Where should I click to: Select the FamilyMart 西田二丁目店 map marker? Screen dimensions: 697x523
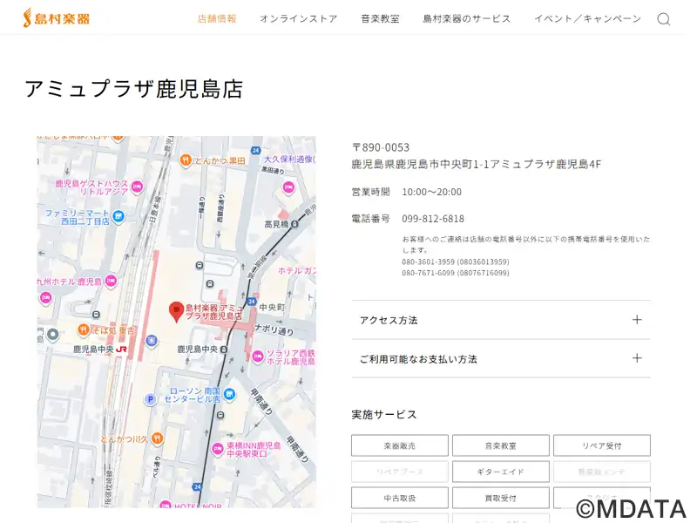click(x=118, y=216)
